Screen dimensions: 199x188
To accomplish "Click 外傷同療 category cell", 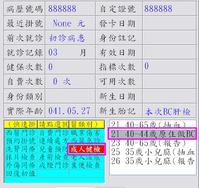I will click(21, 165).
